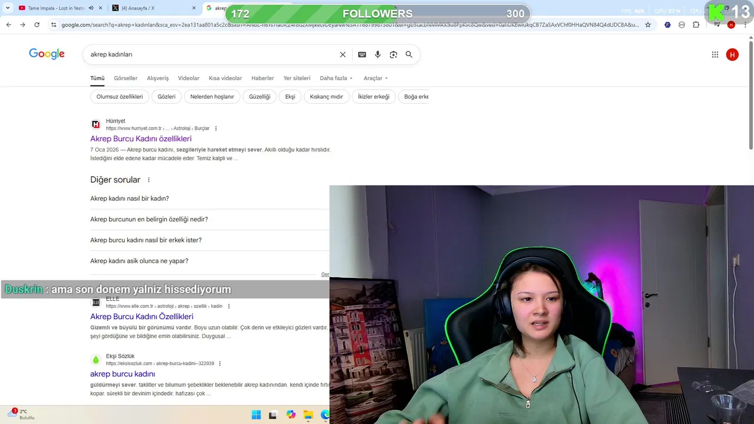Reload the current page
The image size is (754, 424).
[37, 25]
